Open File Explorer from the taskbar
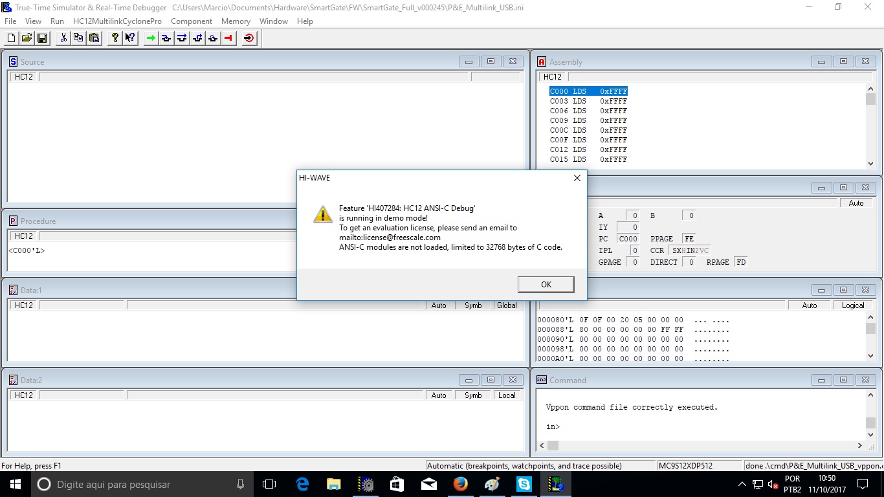The image size is (884, 497). click(334, 484)
